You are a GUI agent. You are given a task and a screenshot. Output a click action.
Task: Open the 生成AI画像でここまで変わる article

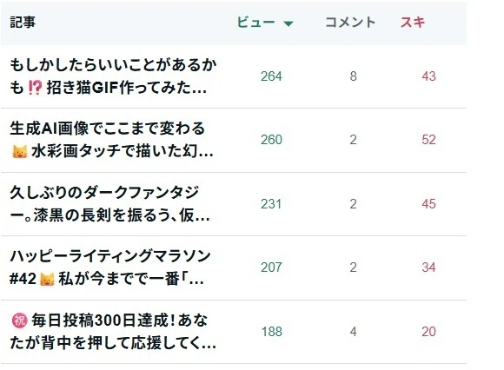[x=111, y=140]
